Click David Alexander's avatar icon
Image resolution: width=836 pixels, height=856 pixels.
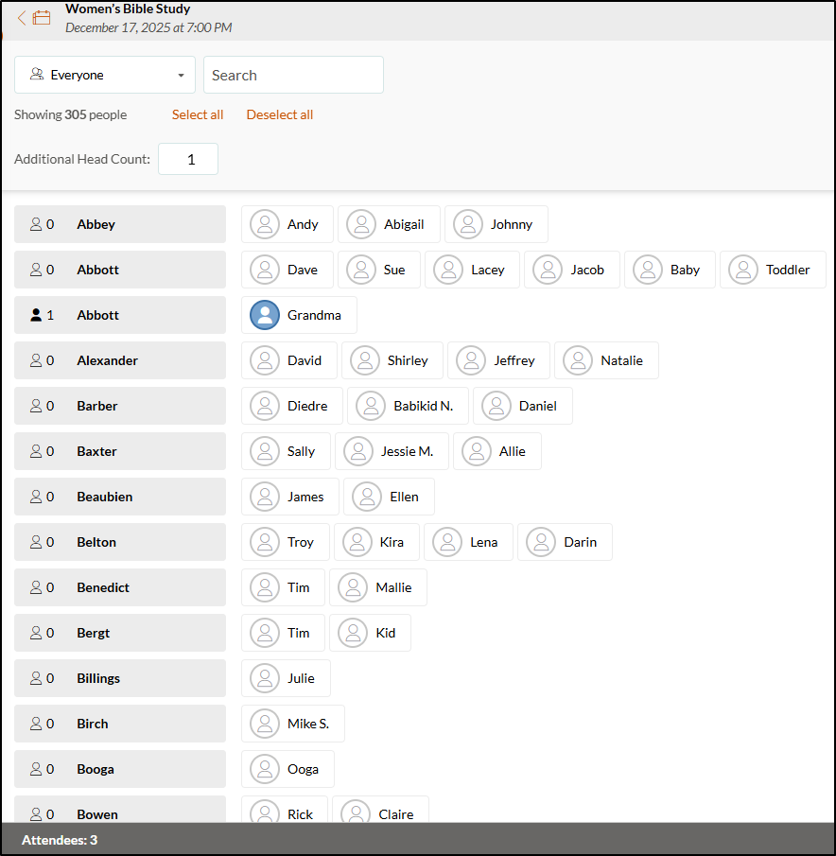(x=265, y=360)
